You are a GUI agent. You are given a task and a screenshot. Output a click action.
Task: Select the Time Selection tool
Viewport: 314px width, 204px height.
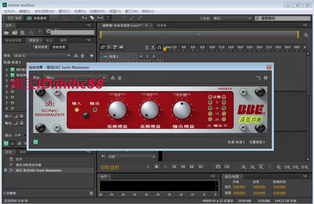tap(109, 18)
